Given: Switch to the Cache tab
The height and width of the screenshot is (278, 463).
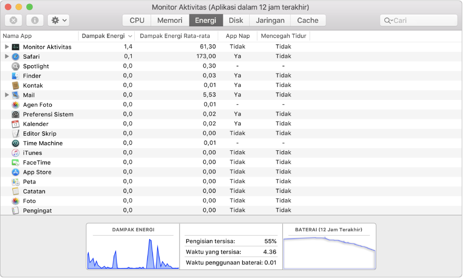Looking at the screenshot, I should [x=308, y=20].
